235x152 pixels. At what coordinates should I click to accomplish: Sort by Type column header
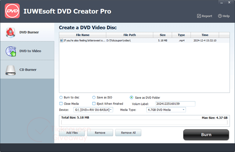pyautogui.click(x=181, y=35)
